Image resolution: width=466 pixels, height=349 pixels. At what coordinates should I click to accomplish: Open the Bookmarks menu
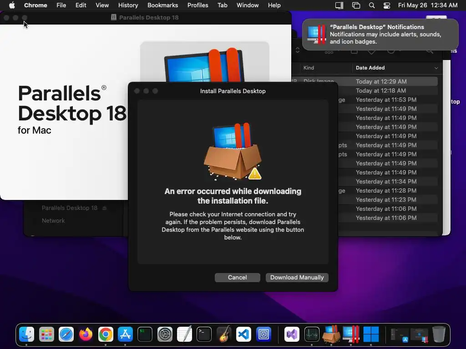(162, 5)
